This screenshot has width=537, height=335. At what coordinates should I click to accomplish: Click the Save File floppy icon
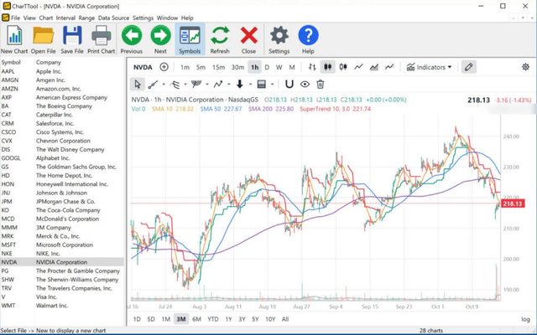click(72, 35)
